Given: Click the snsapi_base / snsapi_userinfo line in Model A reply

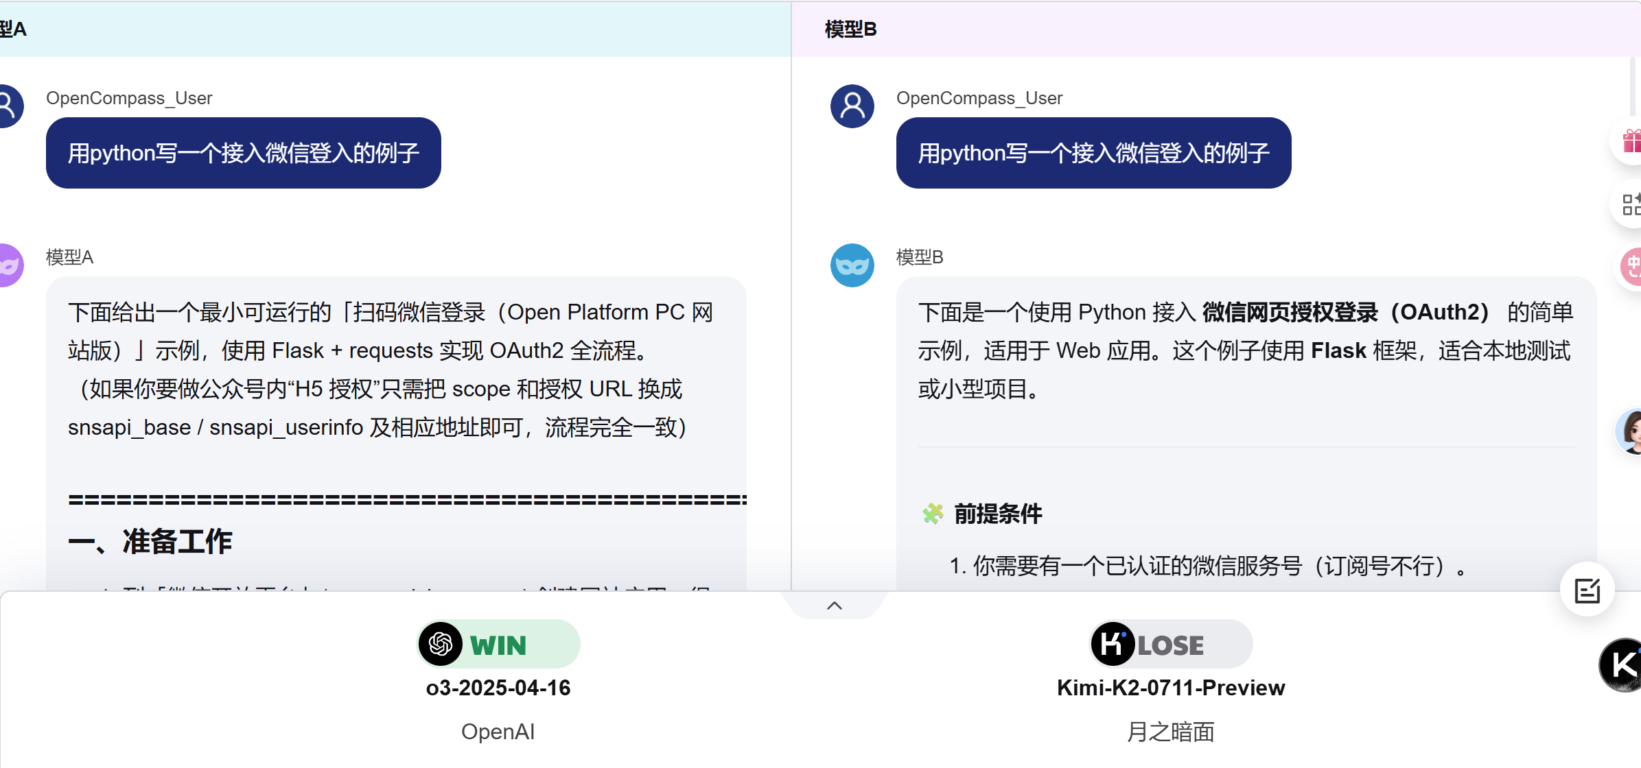Looking at the screenshot, I should (377, 427).
